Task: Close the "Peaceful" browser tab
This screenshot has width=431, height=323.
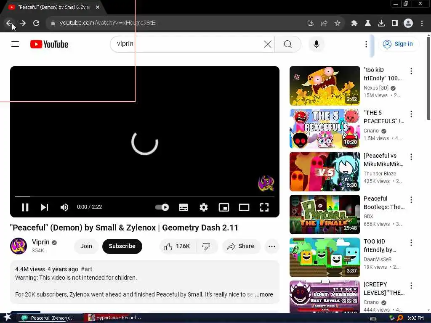Action: click(98, 8)
